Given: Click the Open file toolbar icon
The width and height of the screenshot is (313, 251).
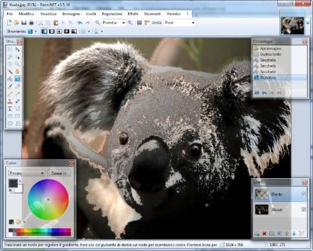Looking at the screenshot, I should (16, 23).
